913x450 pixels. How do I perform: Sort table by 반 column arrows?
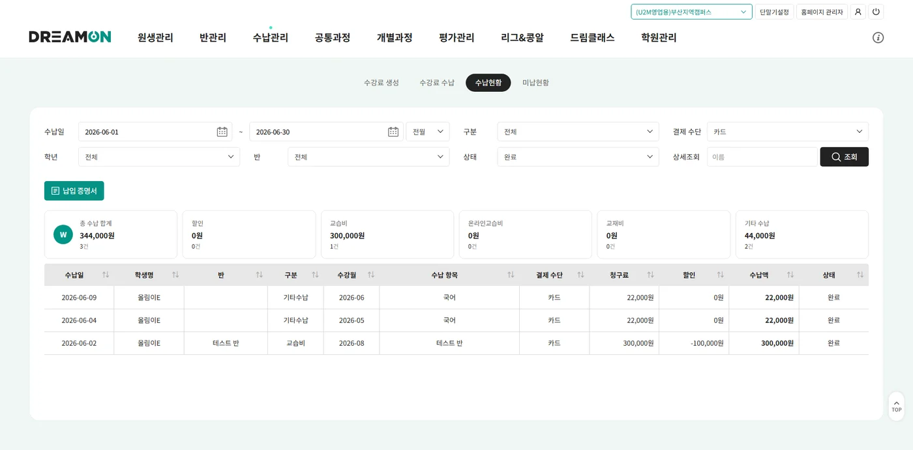coord(260,275)
